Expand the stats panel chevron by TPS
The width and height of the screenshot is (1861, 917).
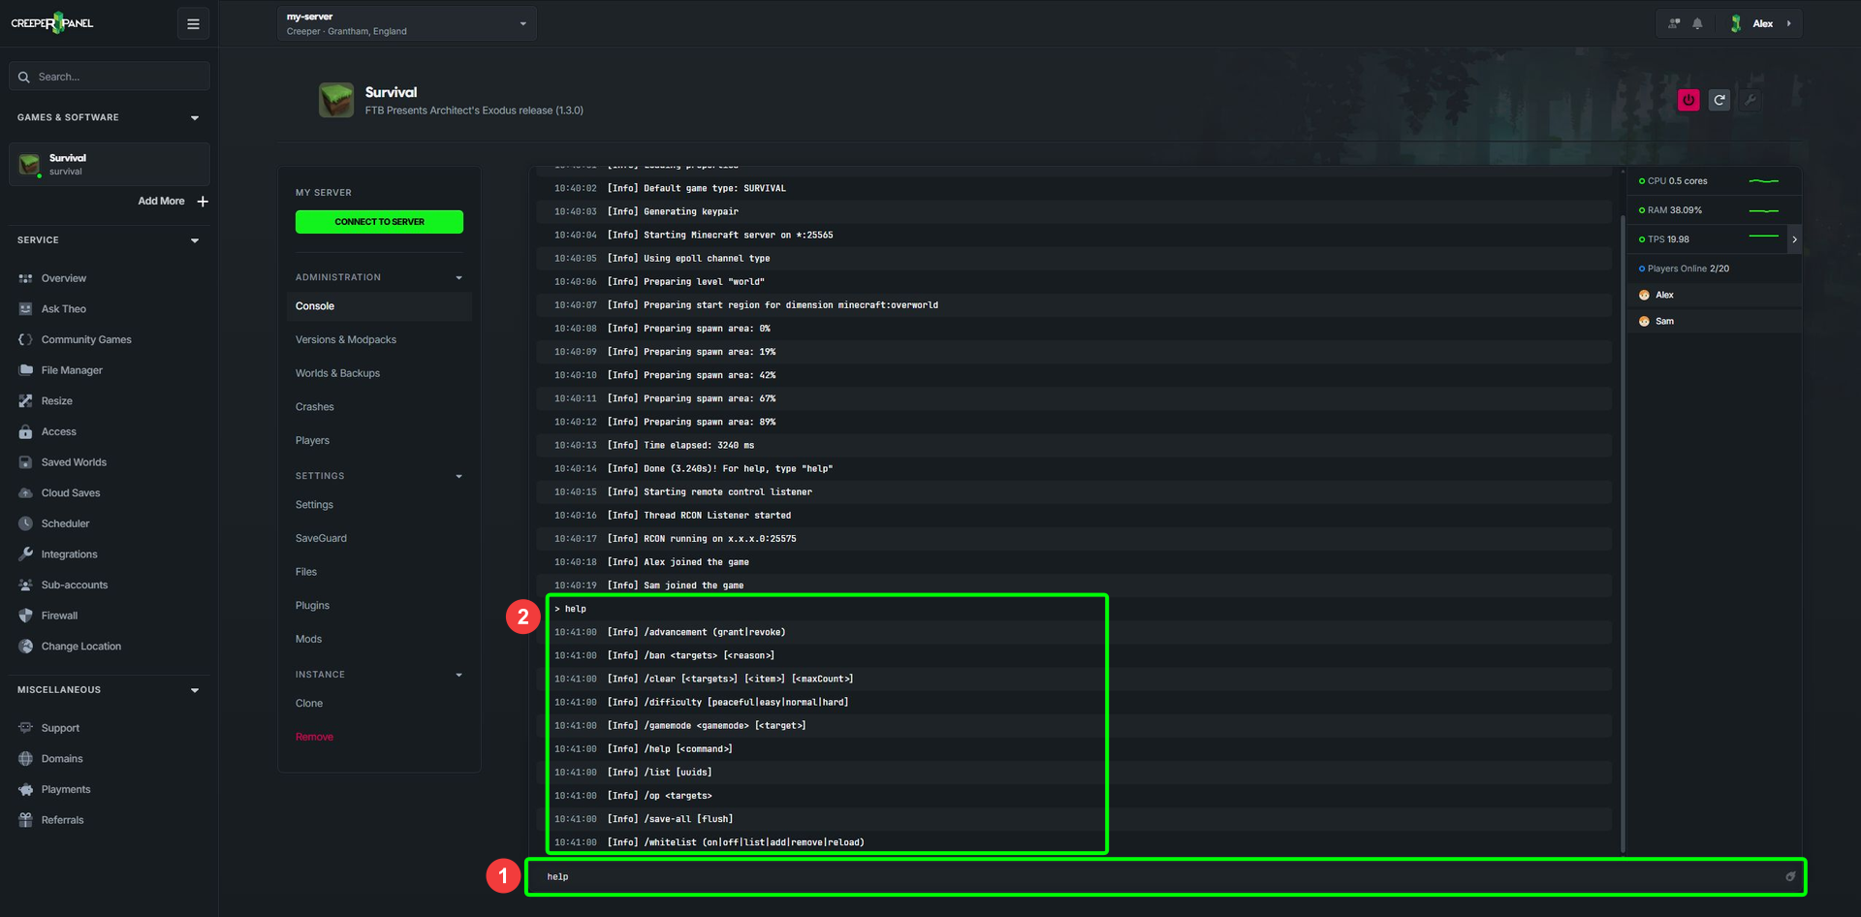1795,239
